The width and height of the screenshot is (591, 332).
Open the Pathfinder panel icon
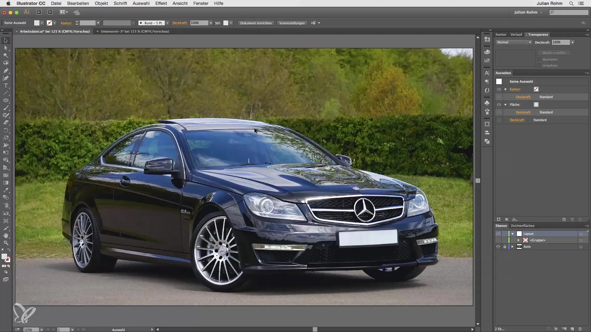coord(487,141)
